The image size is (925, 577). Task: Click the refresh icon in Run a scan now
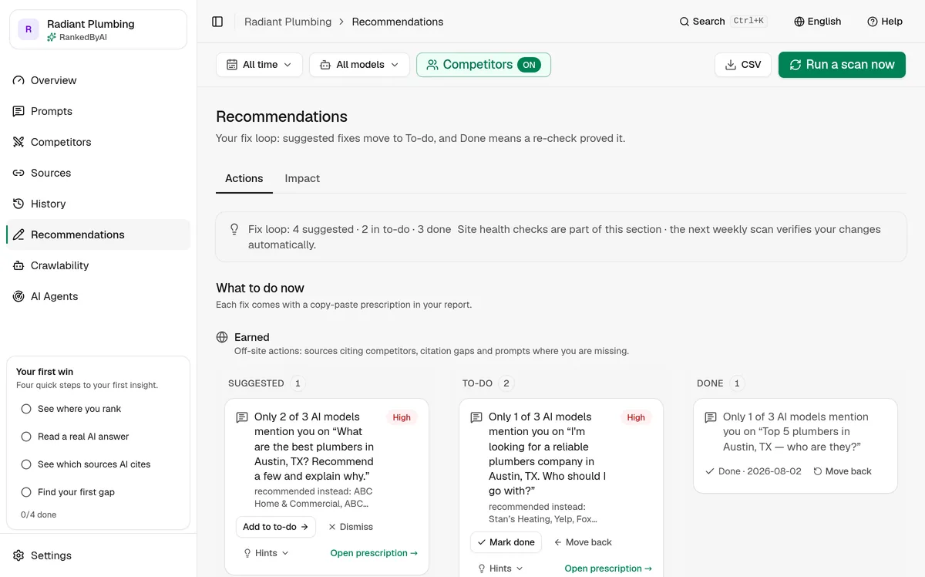795,65
